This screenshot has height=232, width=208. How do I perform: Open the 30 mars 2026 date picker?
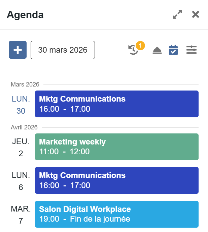(63, 50)
